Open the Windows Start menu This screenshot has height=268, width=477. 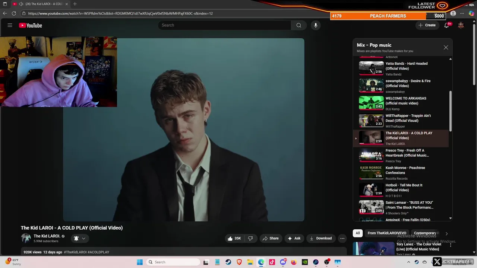click(140, 262)
